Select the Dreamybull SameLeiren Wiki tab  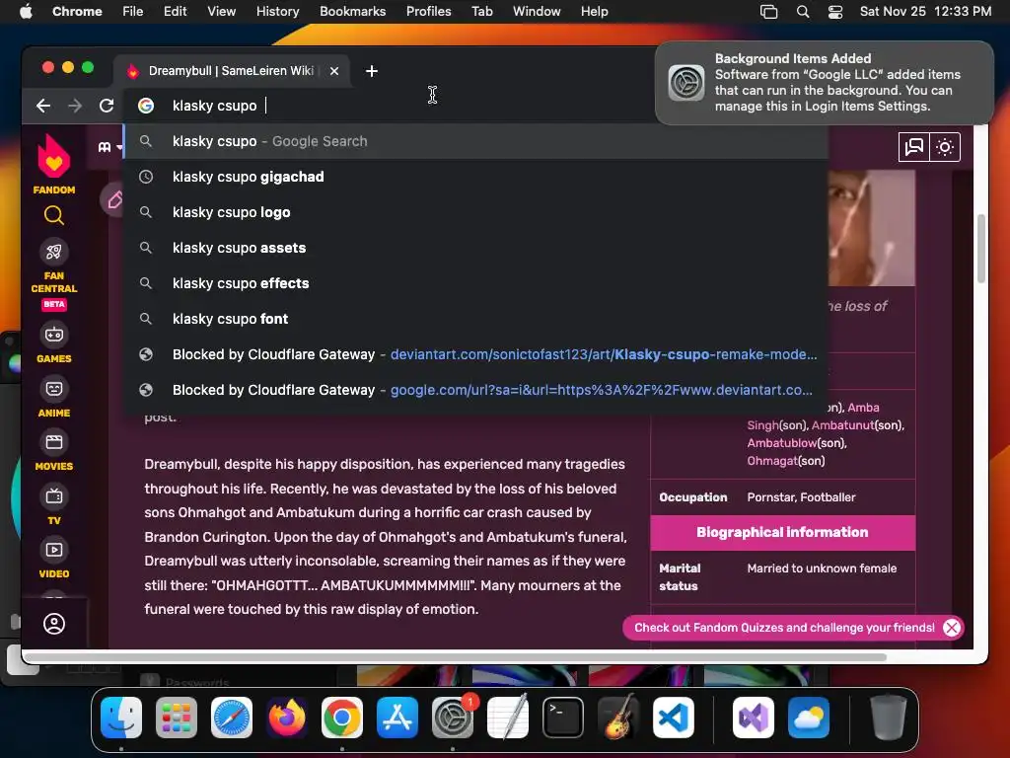click(231, 71)
